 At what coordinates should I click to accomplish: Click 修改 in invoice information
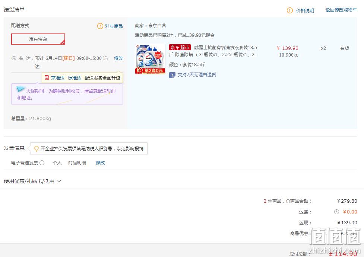point(100,163)
